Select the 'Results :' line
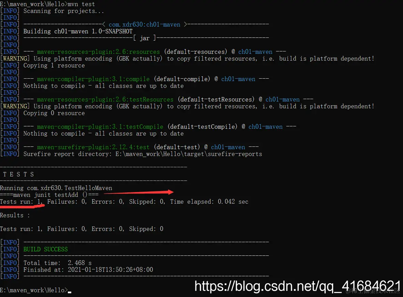 [x=15, y=215]
